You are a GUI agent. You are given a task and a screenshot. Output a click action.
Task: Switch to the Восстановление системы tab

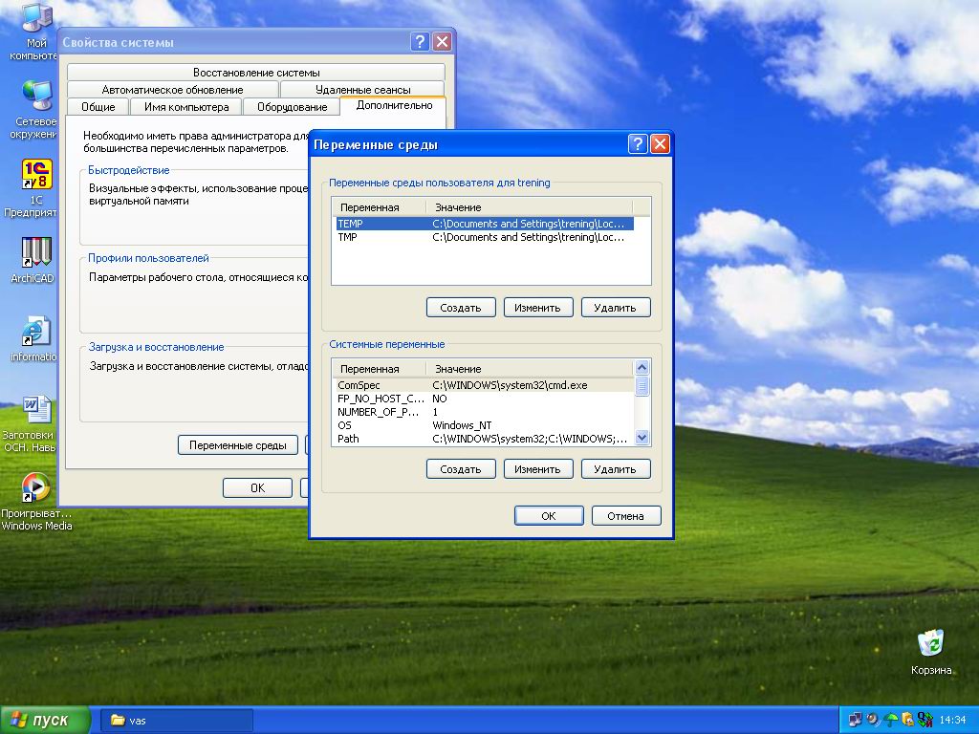256,73
